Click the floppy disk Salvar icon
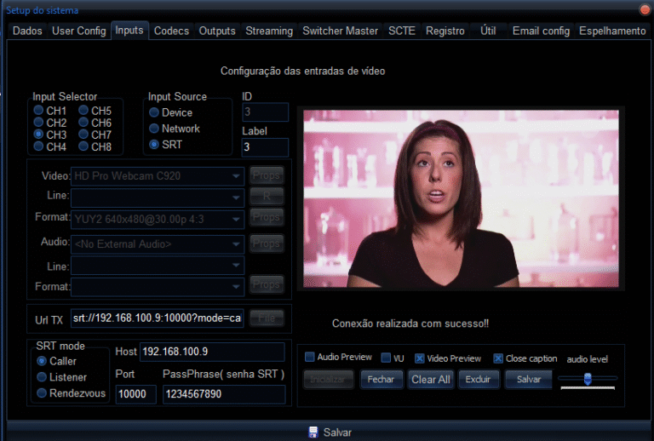 313,432
